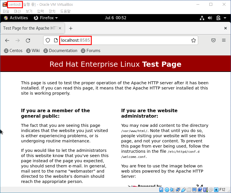Reload the localhost page

pyautogui.click(x=28, y=40)
